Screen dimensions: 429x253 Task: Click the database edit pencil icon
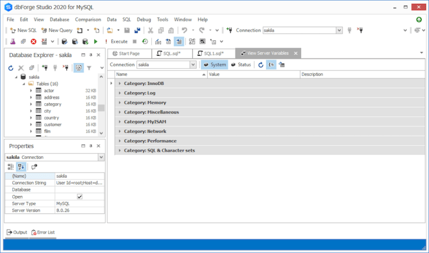(x=64, y=41)
